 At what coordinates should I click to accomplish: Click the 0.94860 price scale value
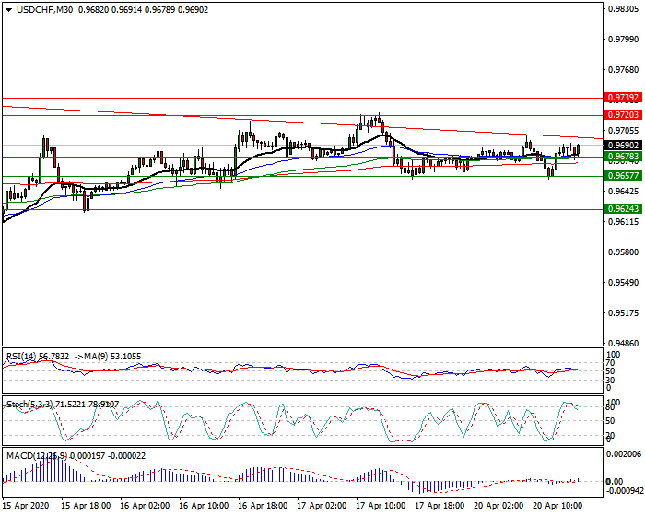[624, 343]
